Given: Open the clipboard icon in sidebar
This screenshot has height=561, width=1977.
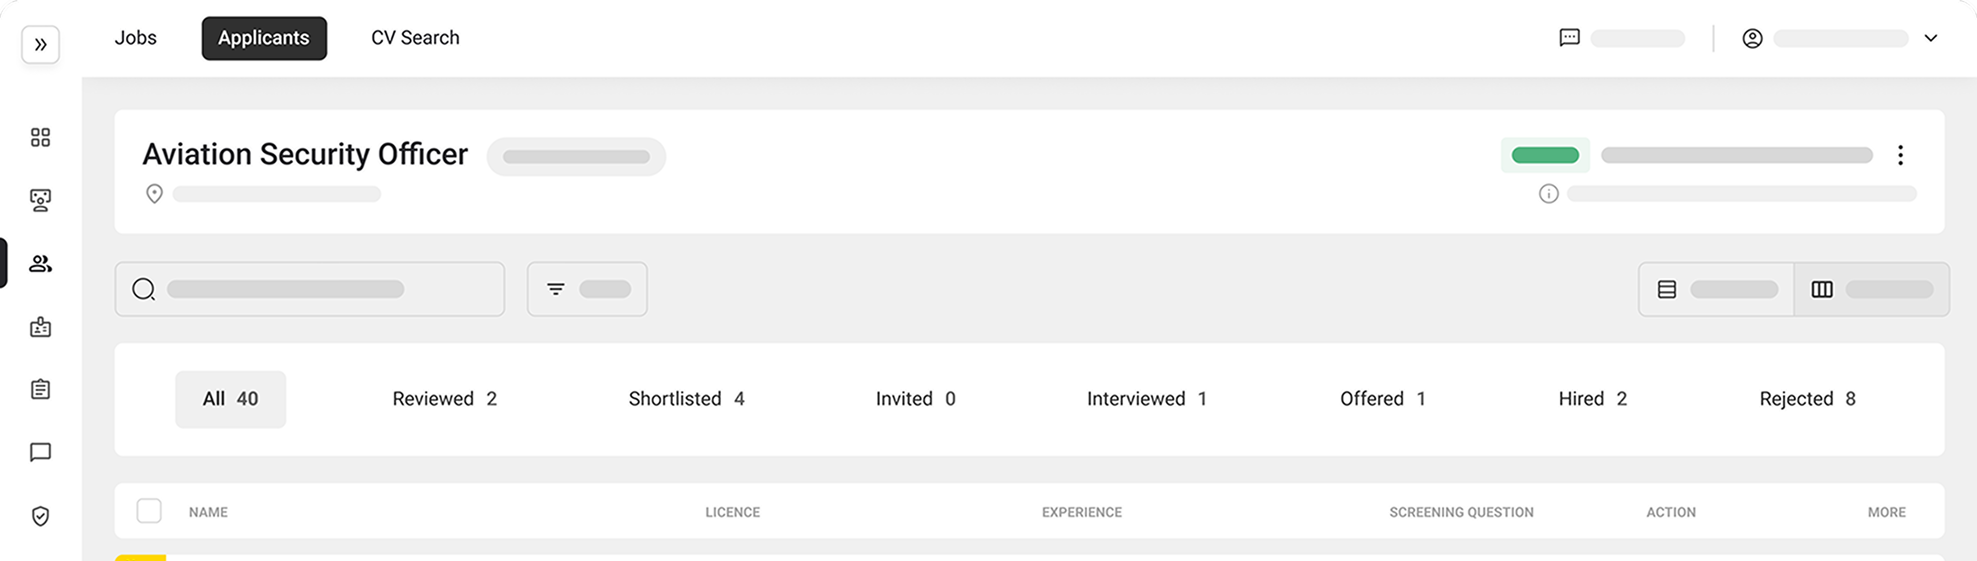Looking at the screenshot, I should coord(41,389).
